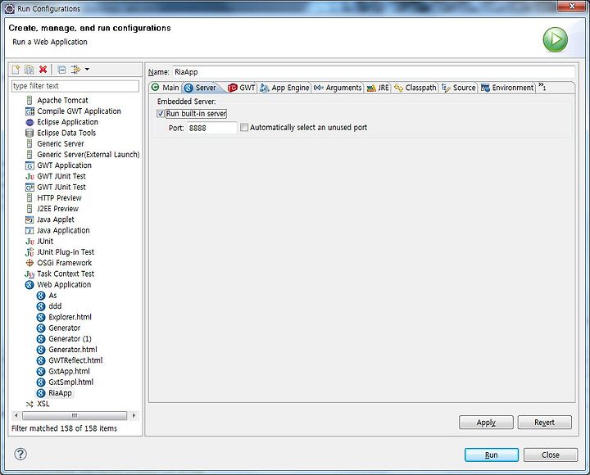Show hidden tabs via chevron overflow

(x=542, y=87)
